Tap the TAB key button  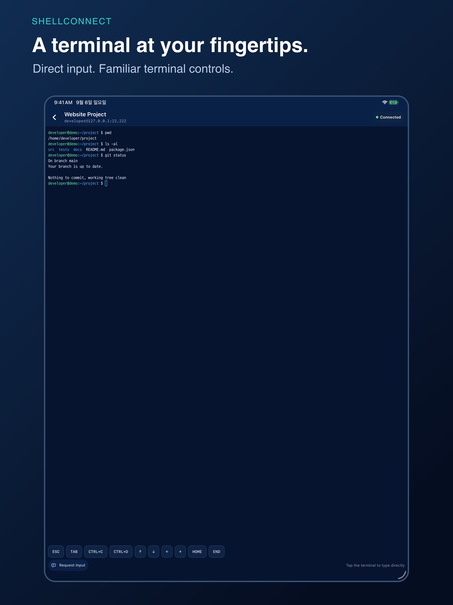(74, 552)
